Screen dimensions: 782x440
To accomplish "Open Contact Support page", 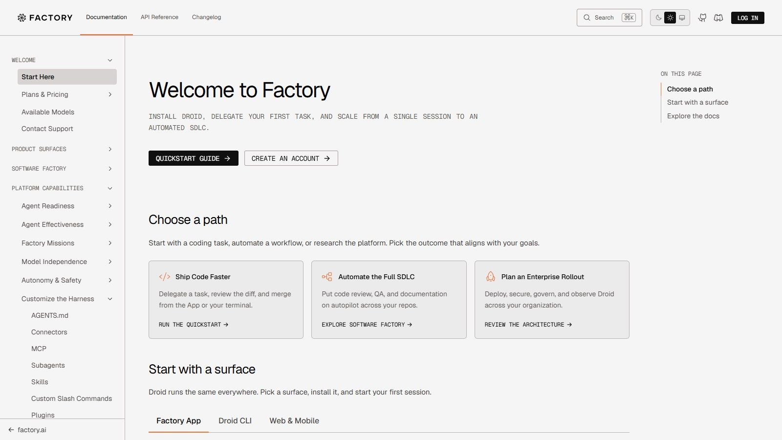I will (47, 129).
